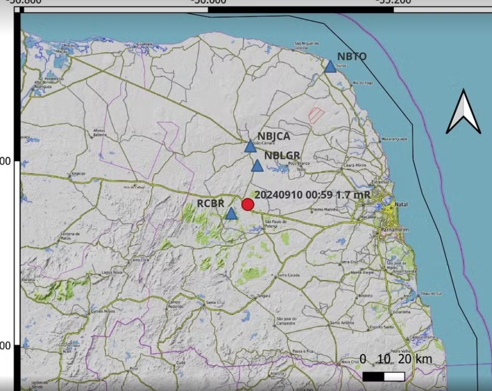Viewport: 492px width, 391px height.
Task: Click the Parnamirim city label
Action: (x=394, y=230)
